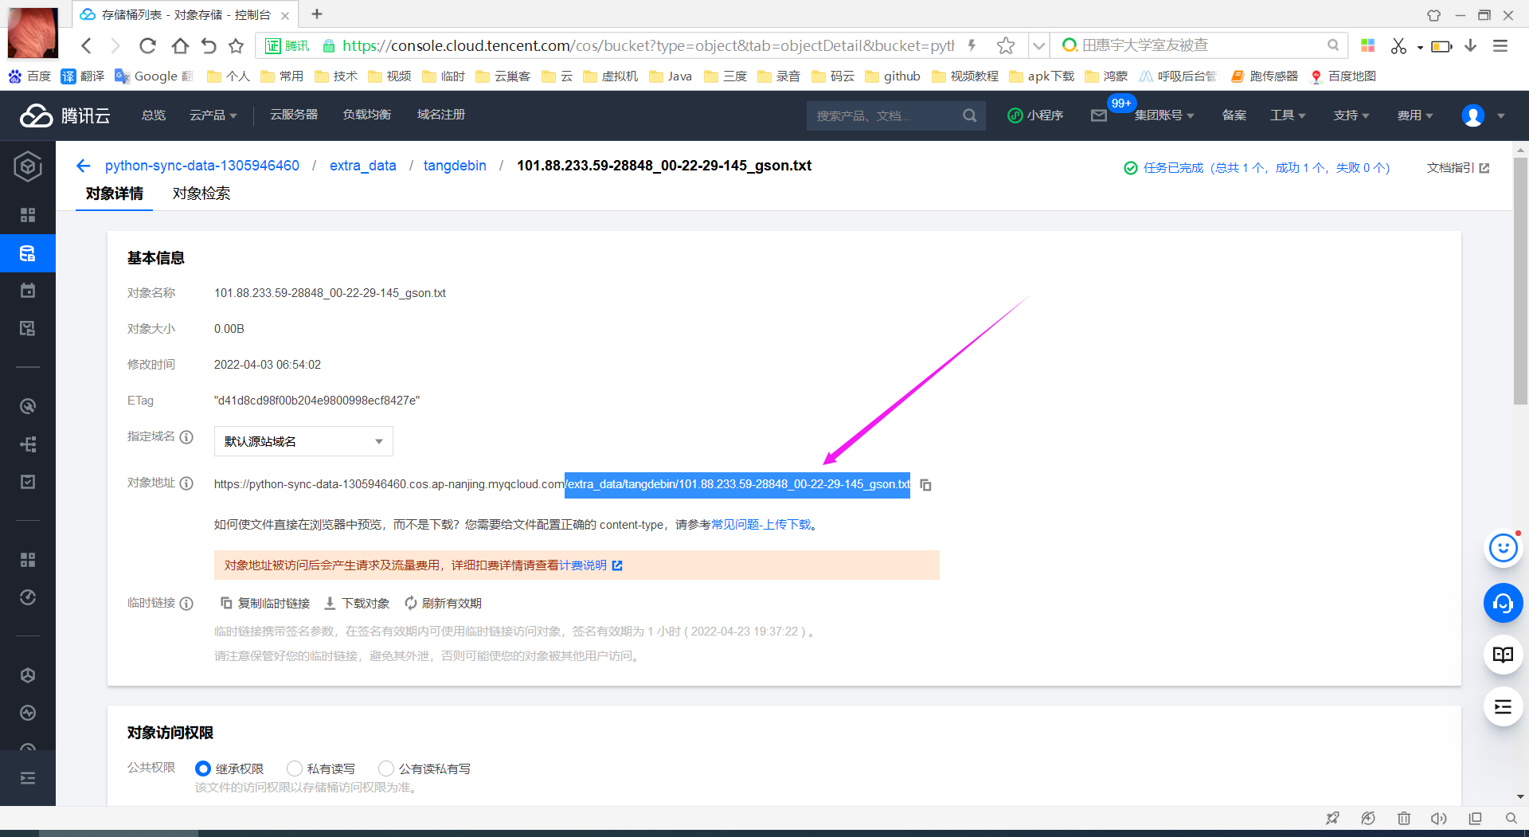Image resolution: width=1529 pixels, height=837 pixels.
Task: Open the 小程序 link in header
Action: pos(1035,115)
